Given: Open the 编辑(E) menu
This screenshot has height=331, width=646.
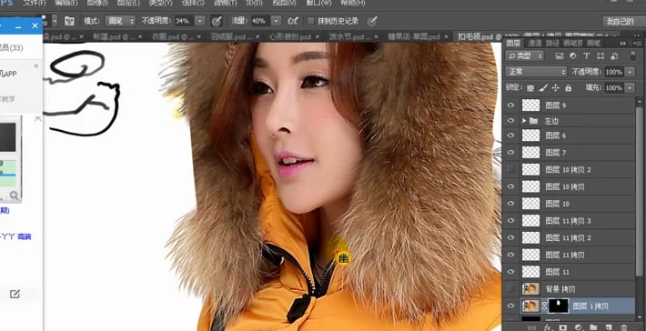Looking at the screenshot, I should 66,4.
